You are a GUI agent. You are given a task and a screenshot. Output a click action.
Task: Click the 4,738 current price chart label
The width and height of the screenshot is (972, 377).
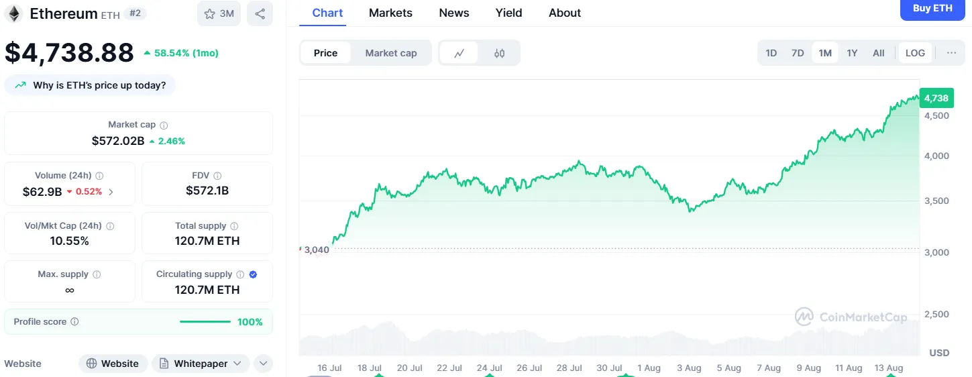(x=936, y=99)
